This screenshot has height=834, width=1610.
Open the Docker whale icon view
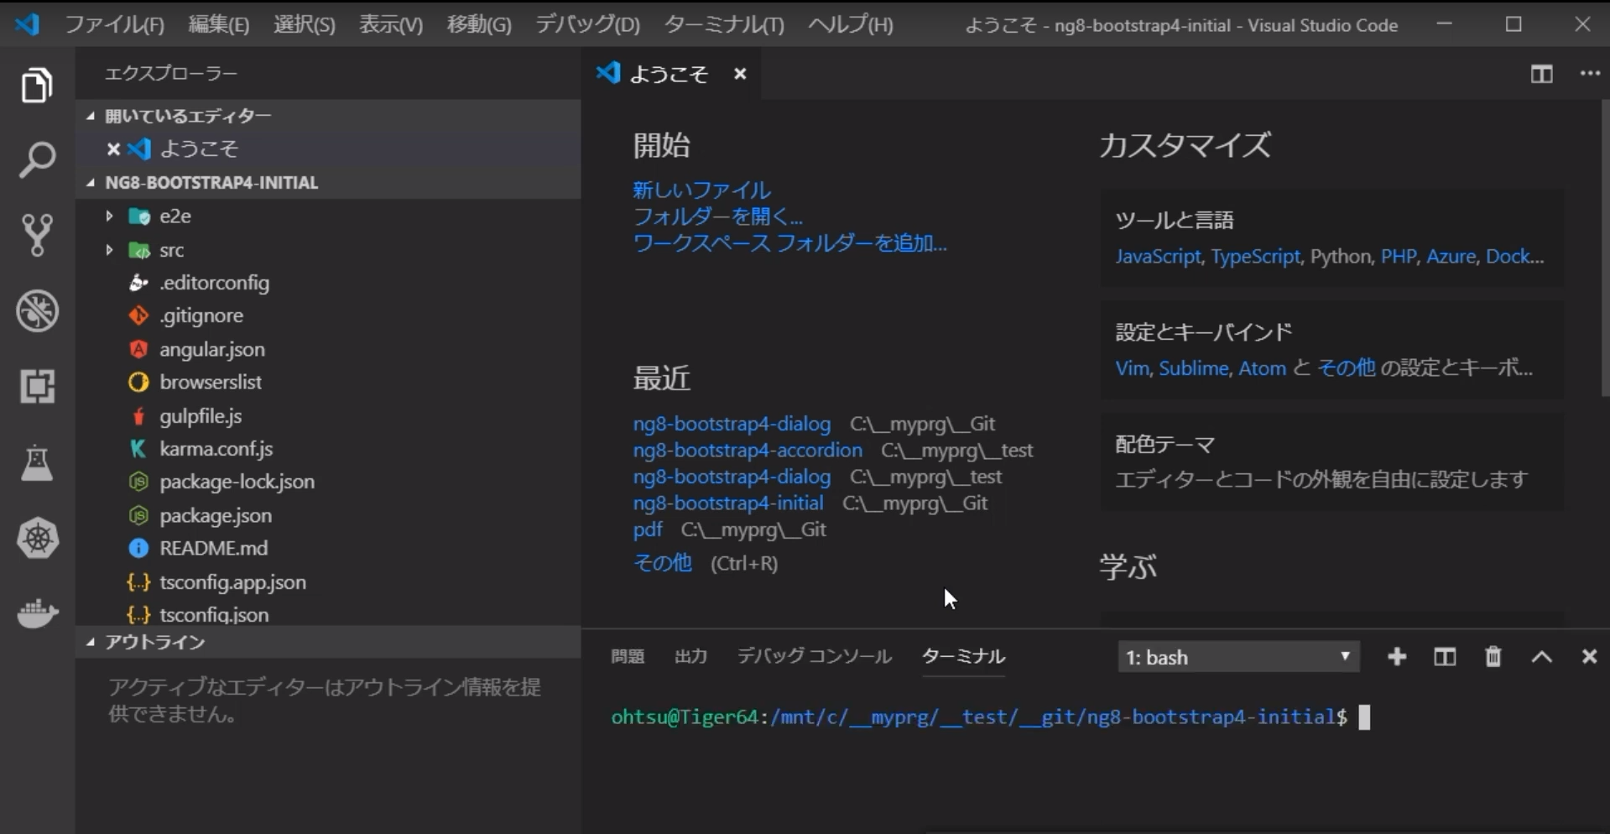(x=37, y=613)
